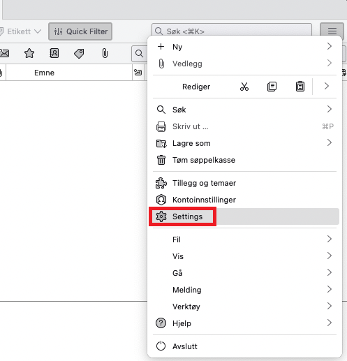Screen dimensions: 347x361
Task: Toggle the attachment paperclip filter icon
Action: click(105, 53)
